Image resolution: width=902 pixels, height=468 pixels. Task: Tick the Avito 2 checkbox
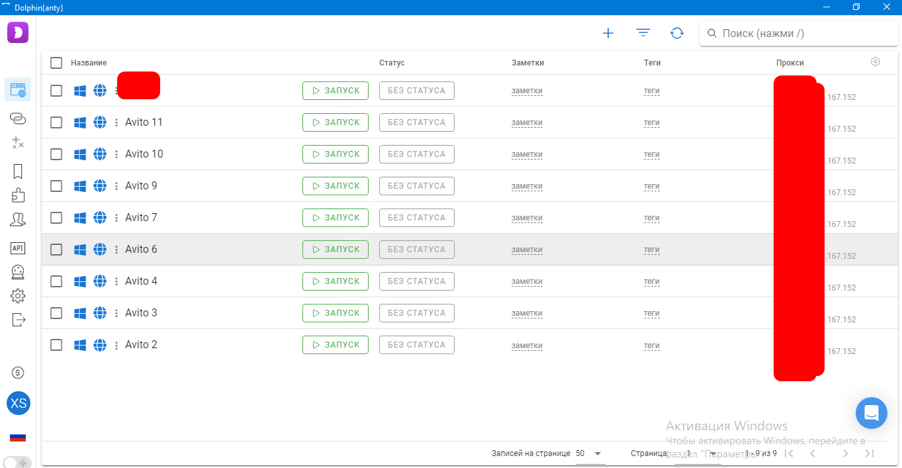pyautogui.click(x=56, y=345)
